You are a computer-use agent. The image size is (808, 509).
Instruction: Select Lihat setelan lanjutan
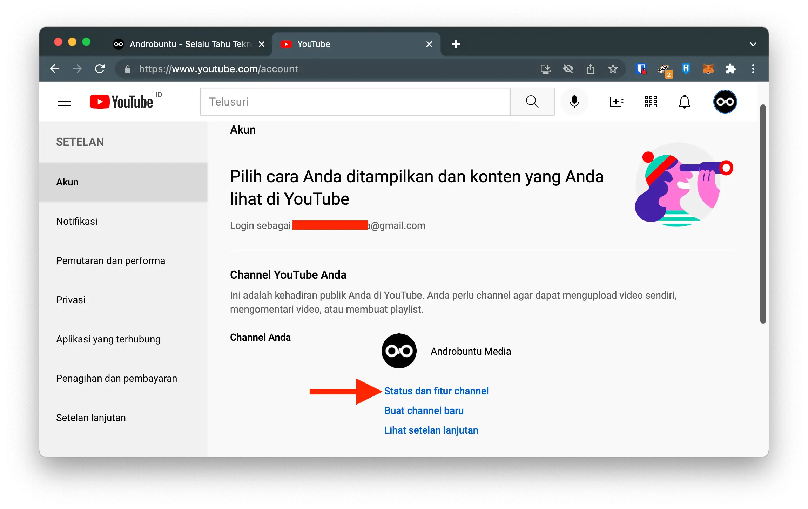point(431,430)
